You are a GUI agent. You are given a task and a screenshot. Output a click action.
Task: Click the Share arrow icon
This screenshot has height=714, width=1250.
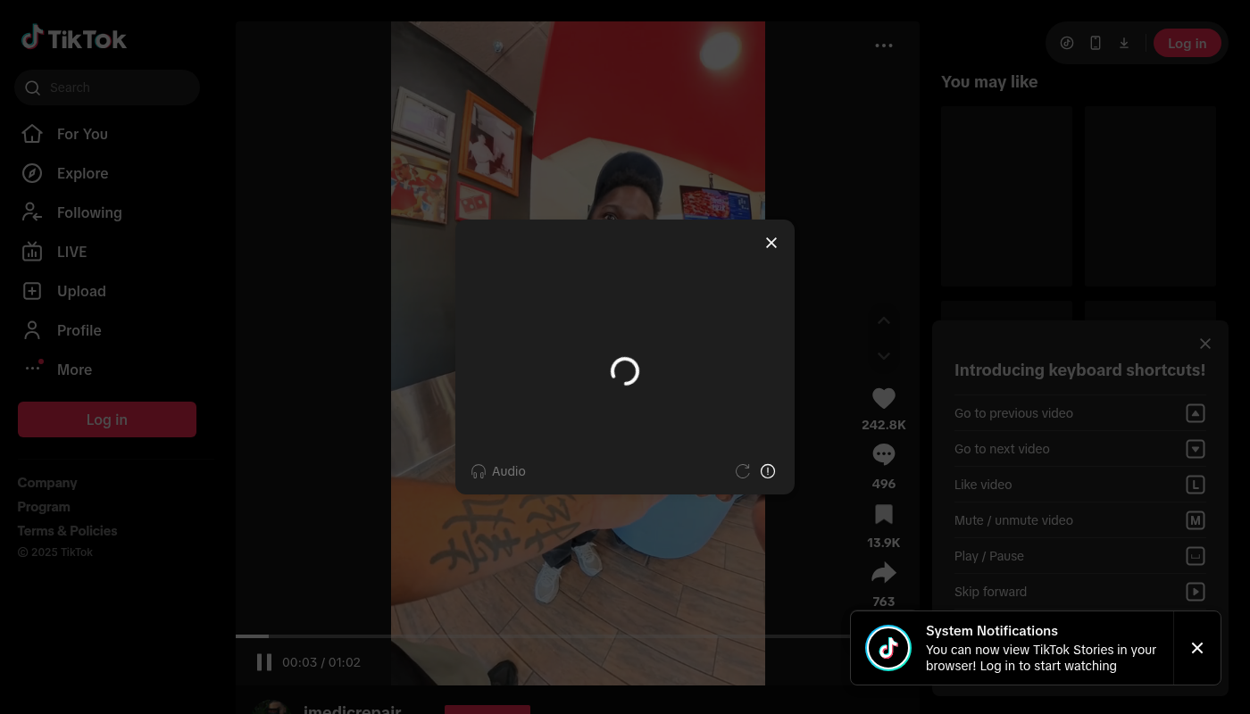(883, 573)
